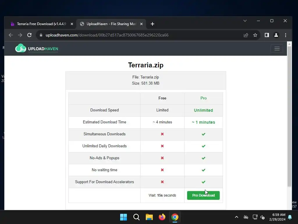This screenshot has width=298, height=224.
Task: Open Windows Start menu
Action: coord(123,217)
